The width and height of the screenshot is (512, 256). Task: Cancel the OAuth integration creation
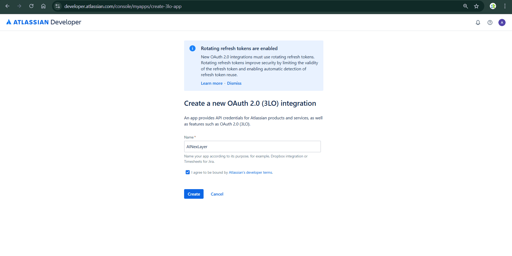[x=217, y=194]
